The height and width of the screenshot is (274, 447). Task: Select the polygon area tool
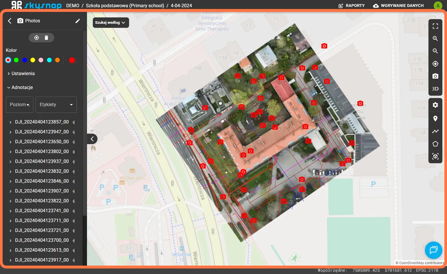tap(435, 144)
